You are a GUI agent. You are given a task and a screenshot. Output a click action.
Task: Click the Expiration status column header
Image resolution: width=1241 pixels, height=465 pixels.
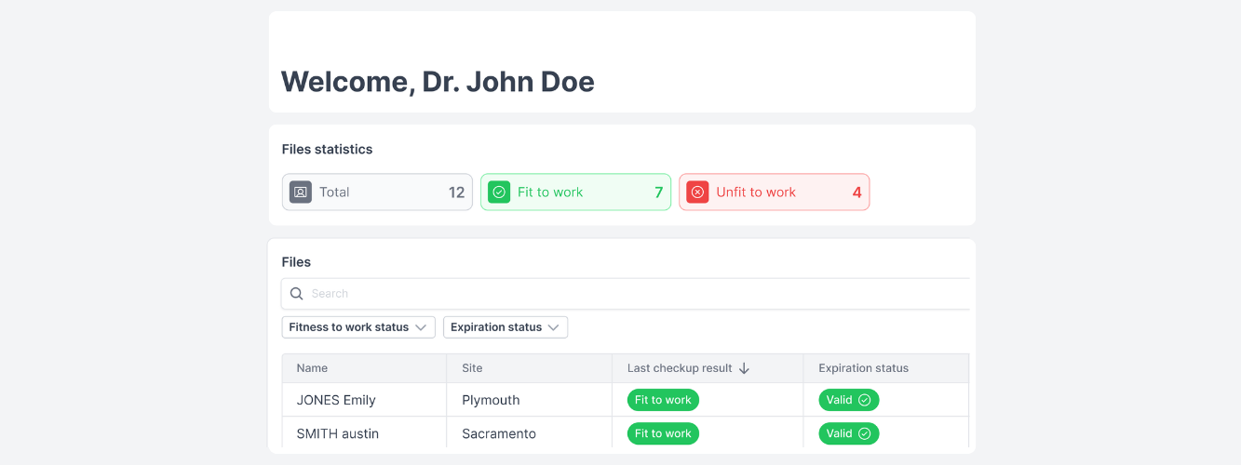click(x=863, y=368)
